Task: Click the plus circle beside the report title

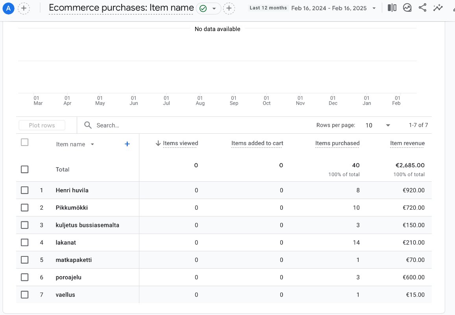Action: tap(229, 8)
